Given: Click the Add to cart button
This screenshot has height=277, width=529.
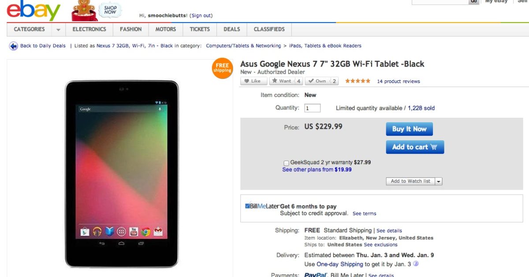Looking at the screenshot, I should [x=414, y=147].
